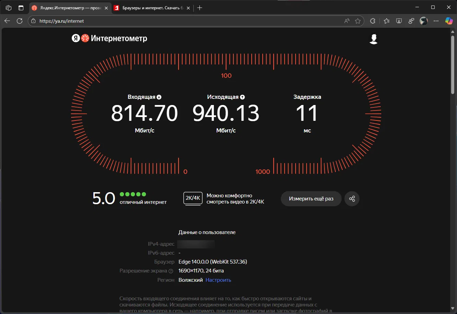Show help for Разрешение экрана

tap(171, 271)
